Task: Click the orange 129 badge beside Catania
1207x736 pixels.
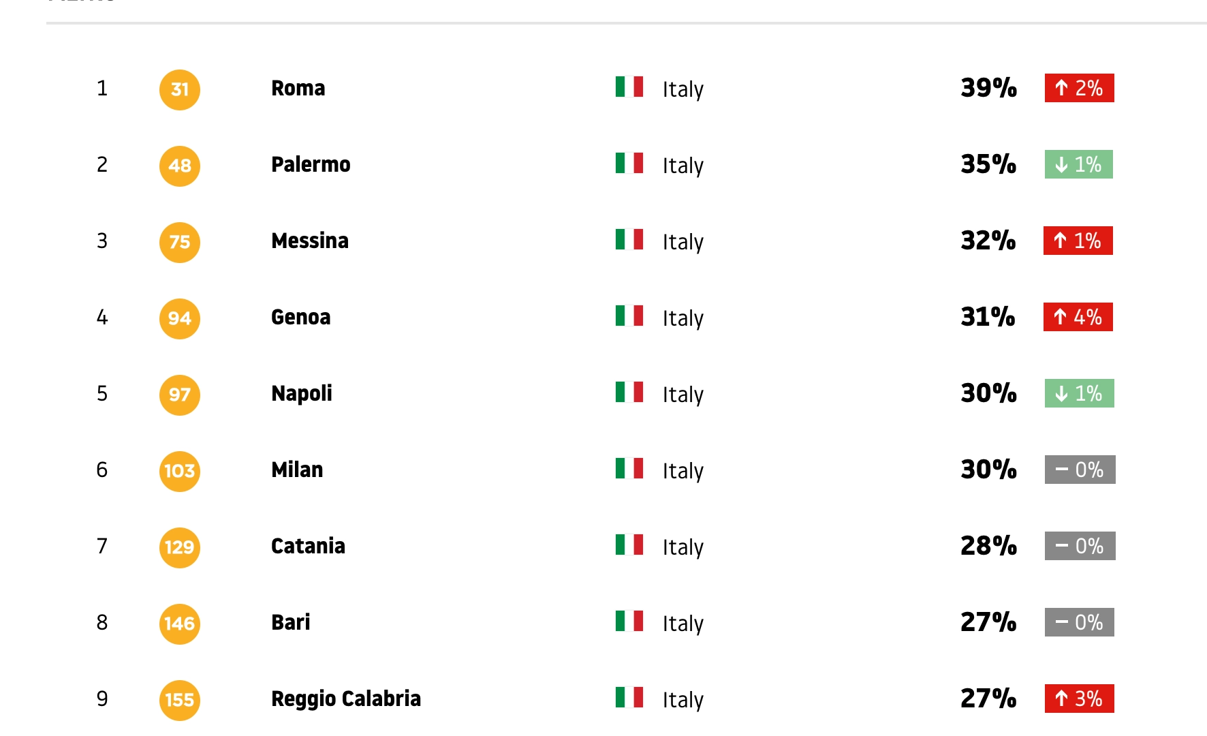Action: click(180, 547)
